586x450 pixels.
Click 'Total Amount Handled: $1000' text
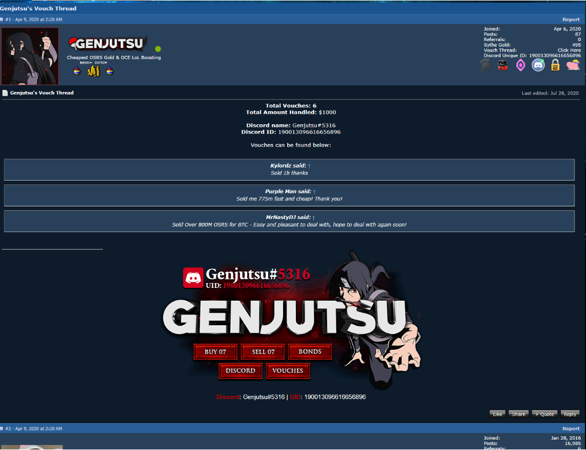click(x=291, y=112)
